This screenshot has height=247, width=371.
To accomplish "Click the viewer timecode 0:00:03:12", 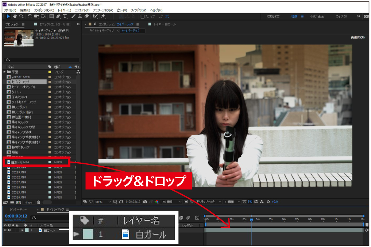I will (133, 202).
